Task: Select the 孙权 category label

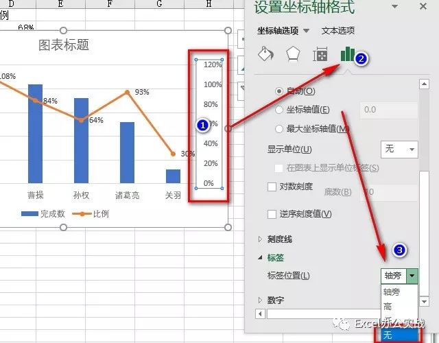Action: click(81, 195)
